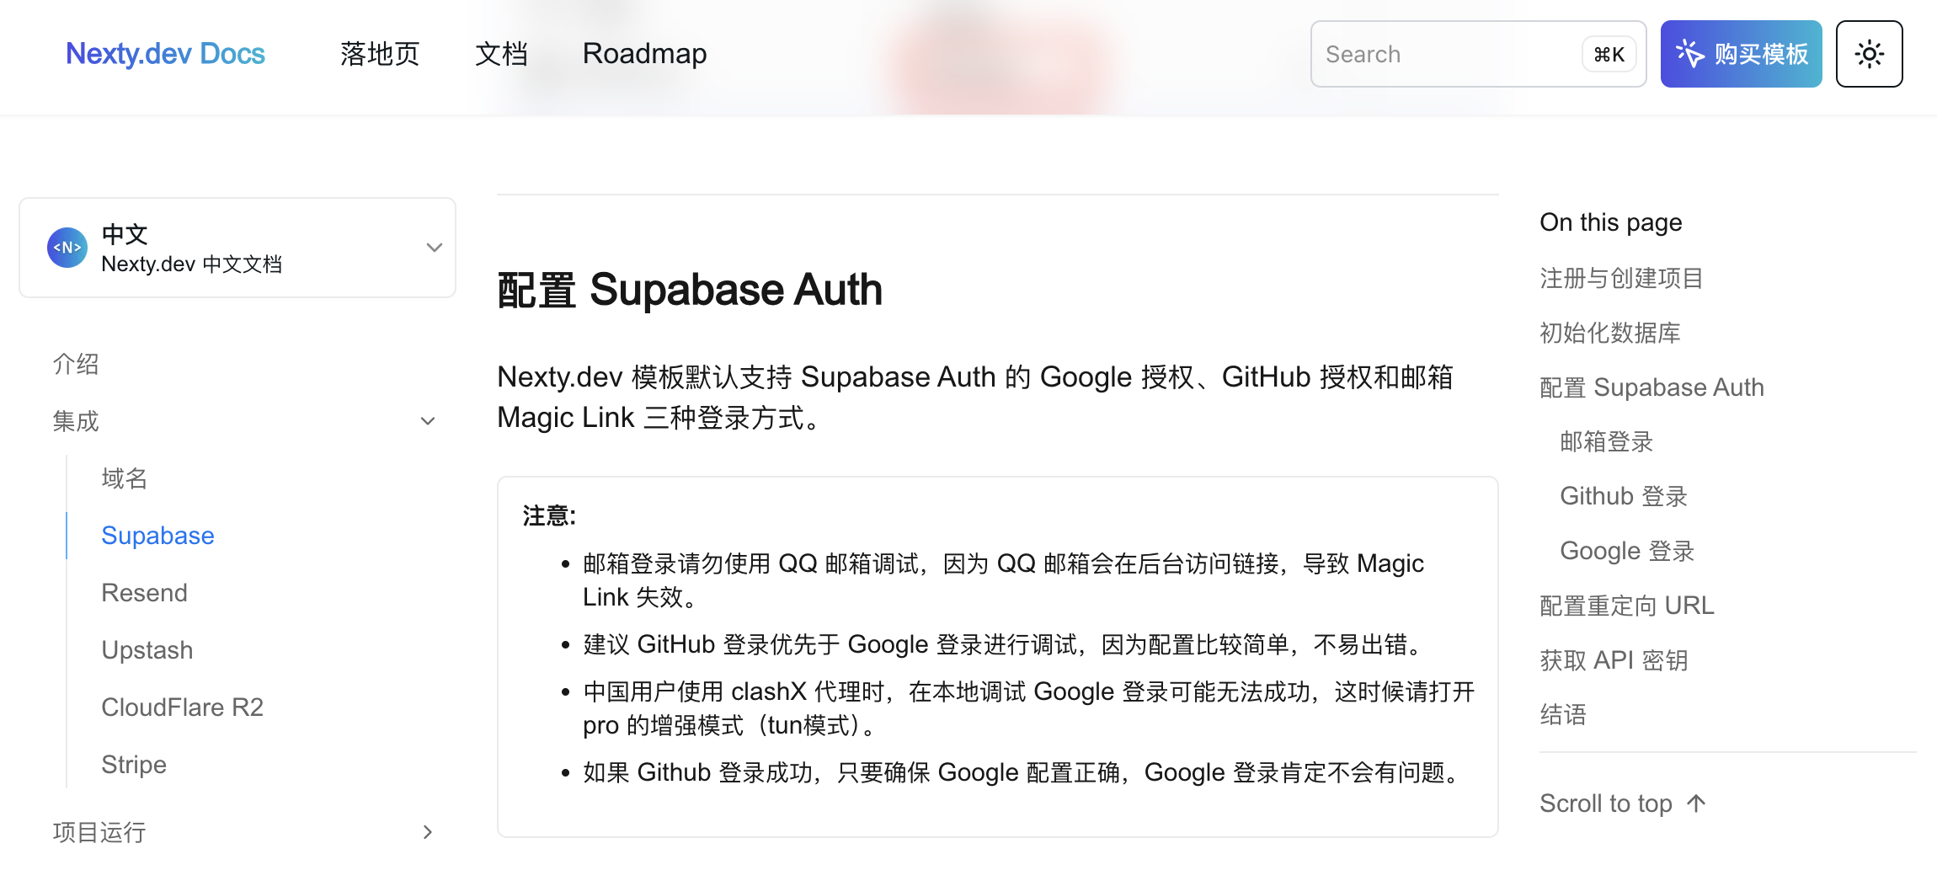This screenshot has width=1937, height=886.
Task: Click the Nexty.dev 中文文档 subtitle text
Action: (191, 264)
